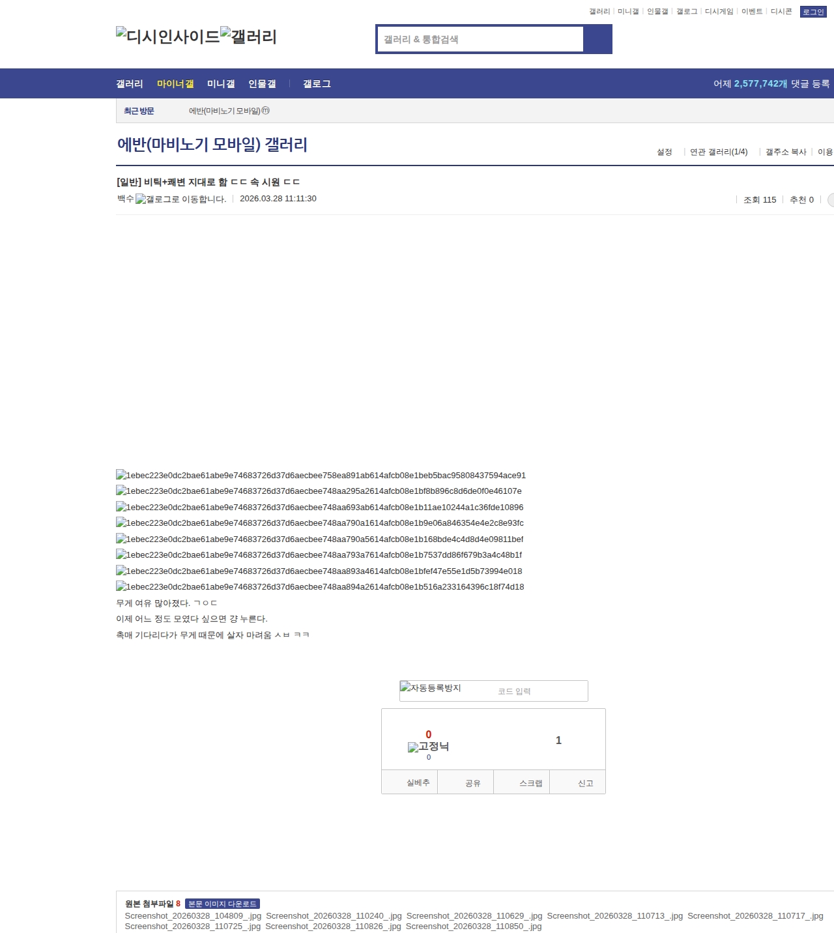Download Screenshot_20260328_110713_.jpg attachment
834x933 pixels.
click(x=615, y=916)
